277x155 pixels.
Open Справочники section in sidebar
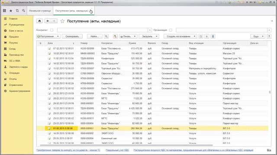coord(16,85)
